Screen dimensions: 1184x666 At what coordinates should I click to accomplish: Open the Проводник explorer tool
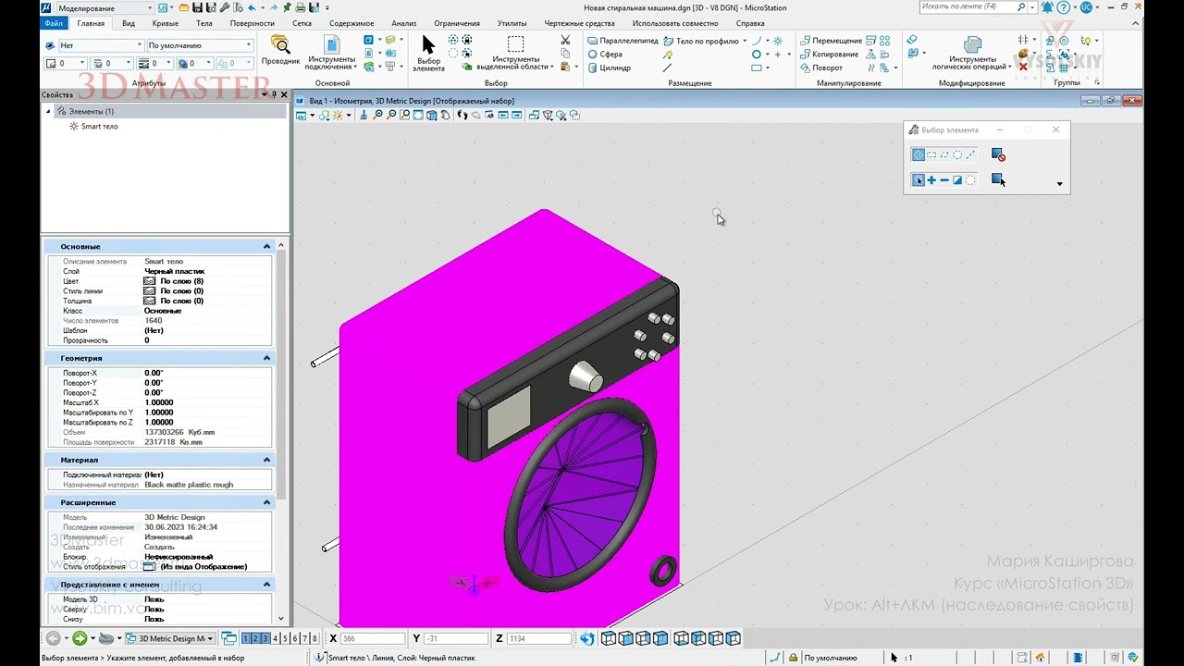click(x=279, y=50)
